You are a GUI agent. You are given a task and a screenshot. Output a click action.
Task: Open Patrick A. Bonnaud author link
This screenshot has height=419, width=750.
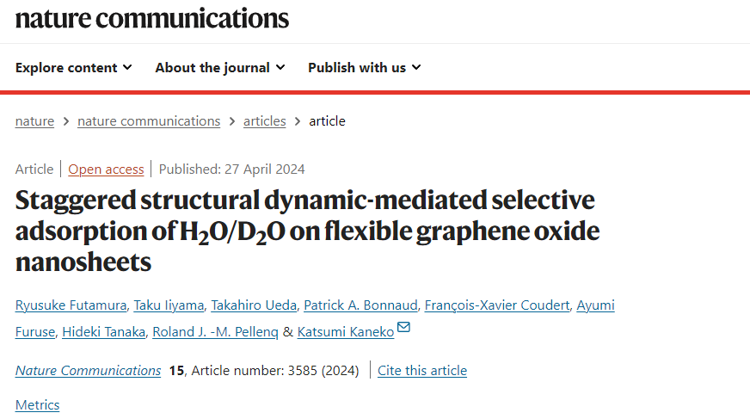point(360,305)
